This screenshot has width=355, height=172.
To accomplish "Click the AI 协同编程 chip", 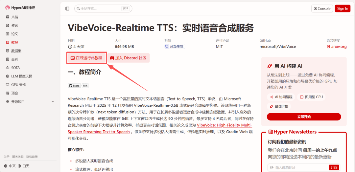I will tap(281, 97).
